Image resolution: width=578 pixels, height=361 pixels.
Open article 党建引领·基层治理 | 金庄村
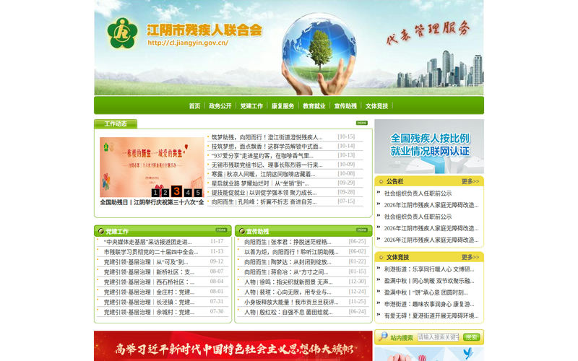click(x=149, y=292)
